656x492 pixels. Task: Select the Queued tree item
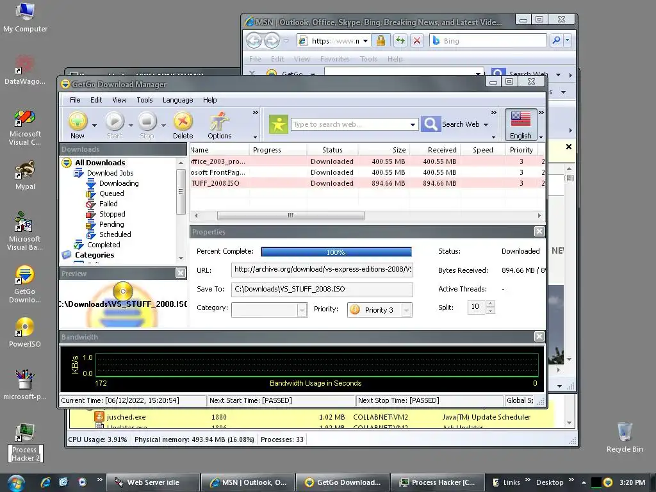(111, 193)
